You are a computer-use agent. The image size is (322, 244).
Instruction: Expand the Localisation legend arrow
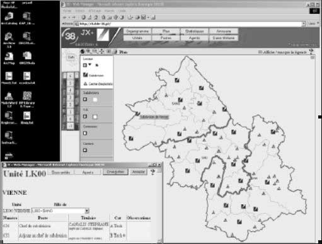[x=90, y=65]
